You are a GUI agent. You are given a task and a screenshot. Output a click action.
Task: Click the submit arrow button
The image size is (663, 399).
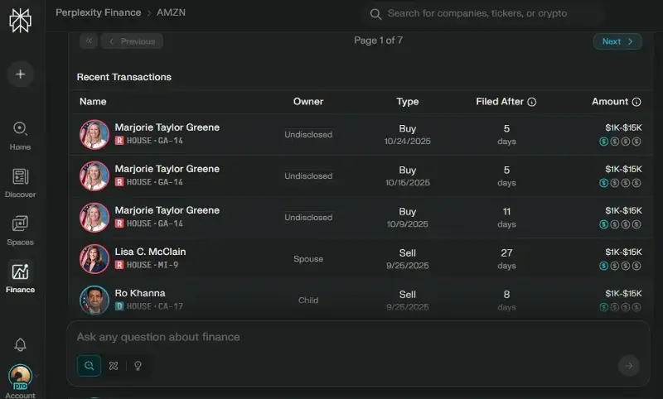(x=629, y=366)
